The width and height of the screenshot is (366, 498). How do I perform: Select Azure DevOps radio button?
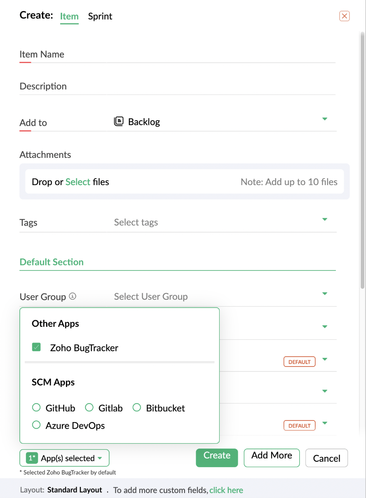[36, 425]
